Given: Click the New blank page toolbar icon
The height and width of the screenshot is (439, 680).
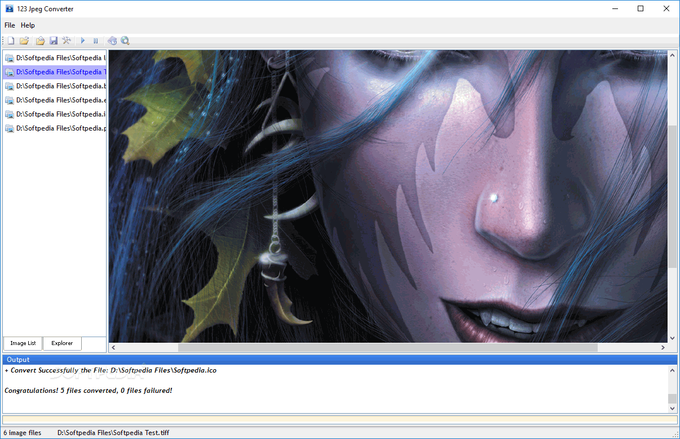Looking at the screenshot, I should coord(11,41).
